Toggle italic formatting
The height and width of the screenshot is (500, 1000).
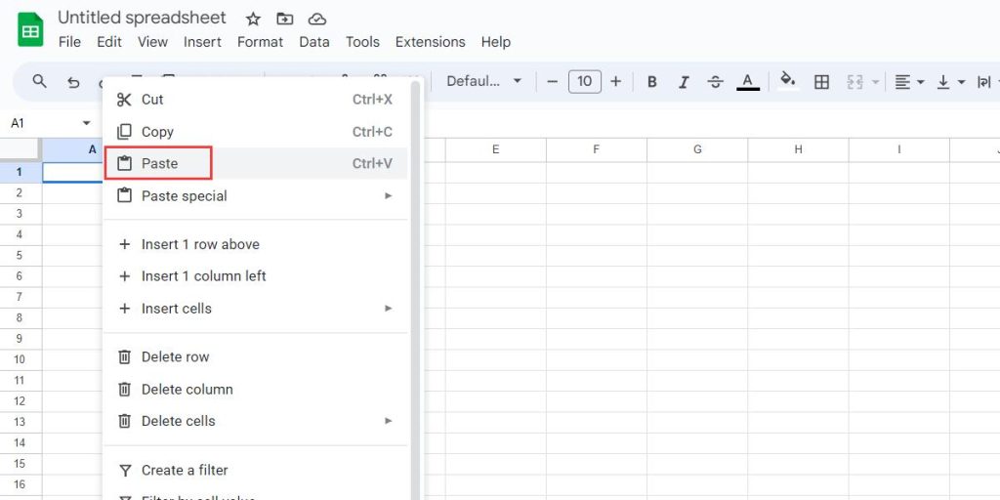(684, 82)
